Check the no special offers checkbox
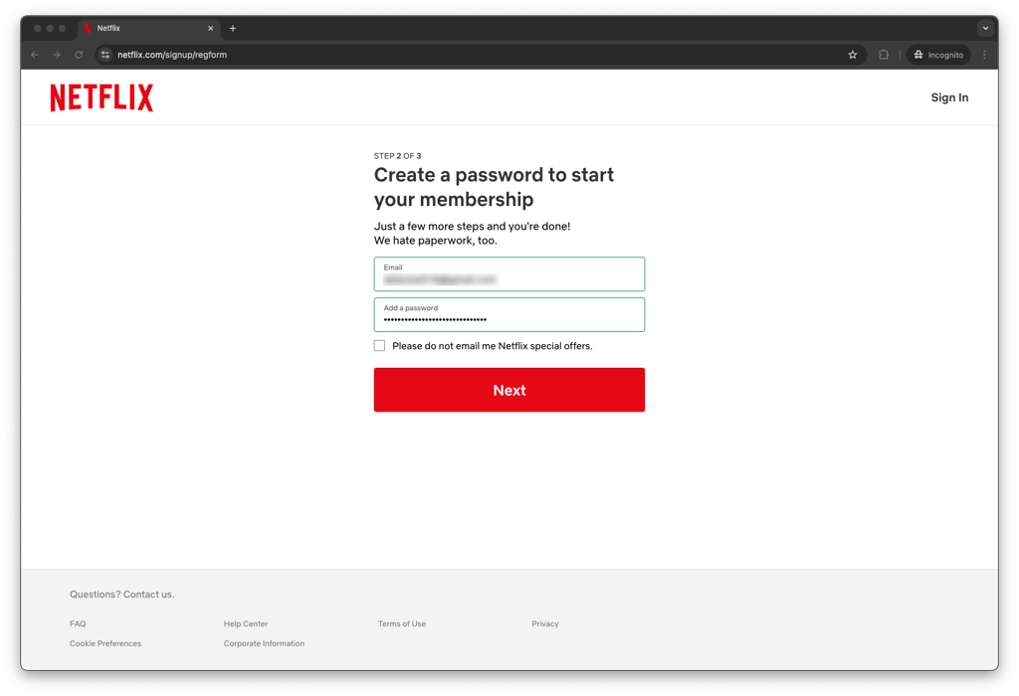The width and height of the screenshot is (1019, 696). point(379,346)
